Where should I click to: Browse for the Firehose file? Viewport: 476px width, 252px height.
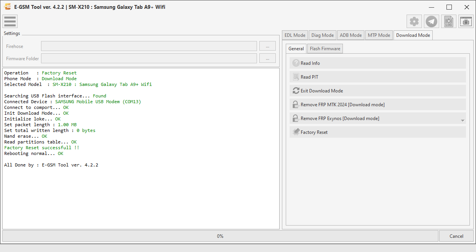click(x=267, y=46)
